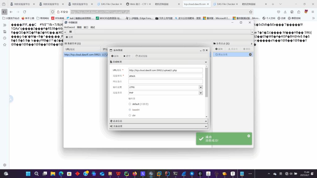Select the chr encoder radio button

(x=130, y=116)
